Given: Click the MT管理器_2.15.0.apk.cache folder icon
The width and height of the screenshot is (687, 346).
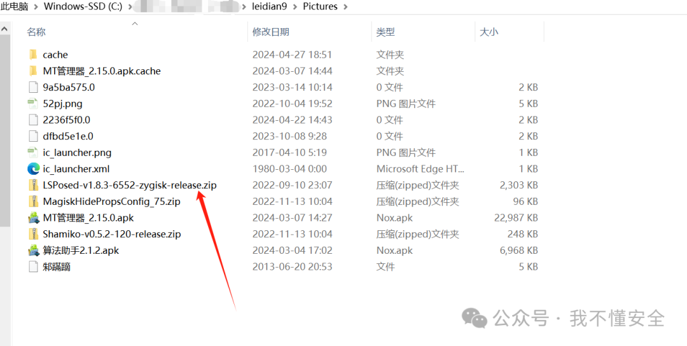Looking at the screenshot, I should (x=33, y=71).
